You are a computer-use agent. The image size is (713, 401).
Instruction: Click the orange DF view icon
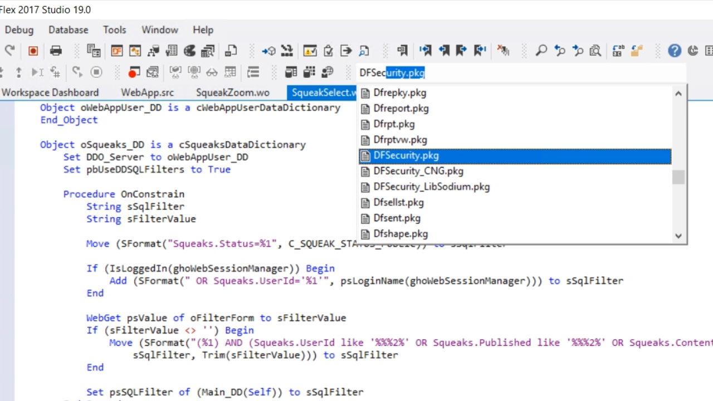point(117,51)
